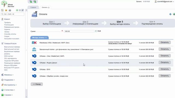Open SSL сертификаты in the sidebar
This screenshot has height=98, width=175.
click(x=10, y=58)
